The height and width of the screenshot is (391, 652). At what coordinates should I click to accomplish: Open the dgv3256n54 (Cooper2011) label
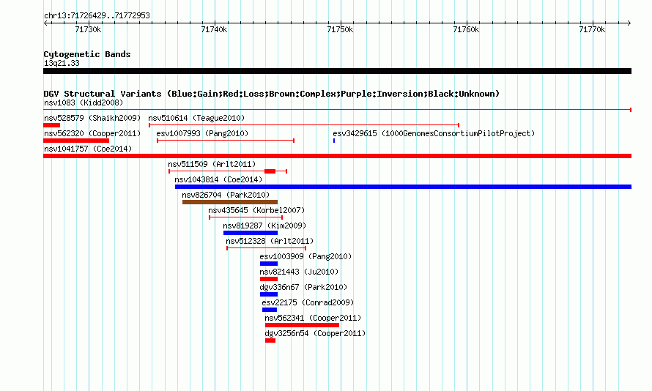pyautogui.click(x=315, y=333)
